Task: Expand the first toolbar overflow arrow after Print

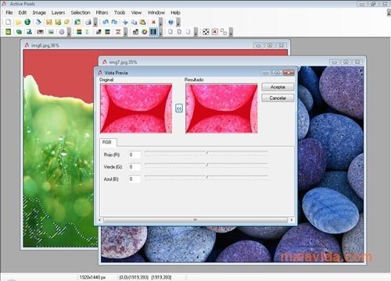Action: [95, 23]
